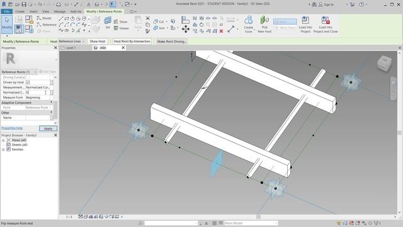403x227 pixels.
Task: Click the Align tool icon
Action: coord(185,20)
